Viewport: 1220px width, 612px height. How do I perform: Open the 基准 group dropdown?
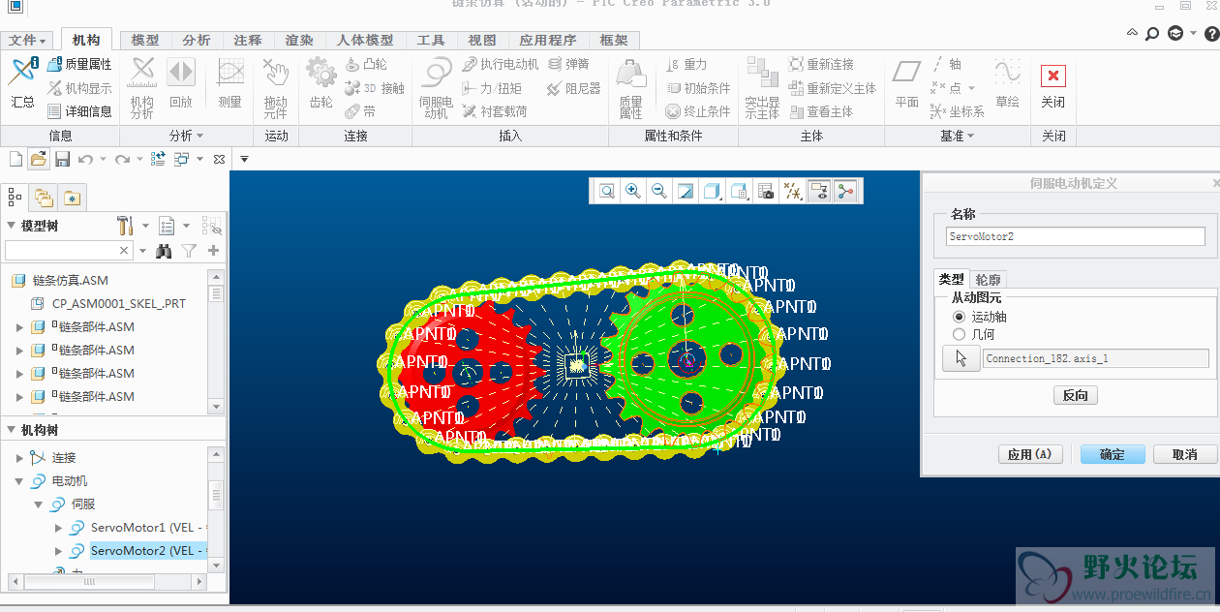[x=958, y=136]
